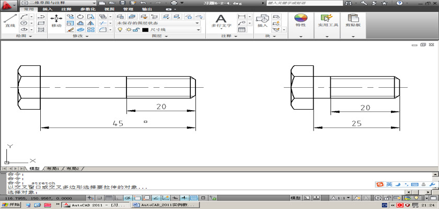Expand the 未保存的图层状态 layer state dropdown

[198, 23]
